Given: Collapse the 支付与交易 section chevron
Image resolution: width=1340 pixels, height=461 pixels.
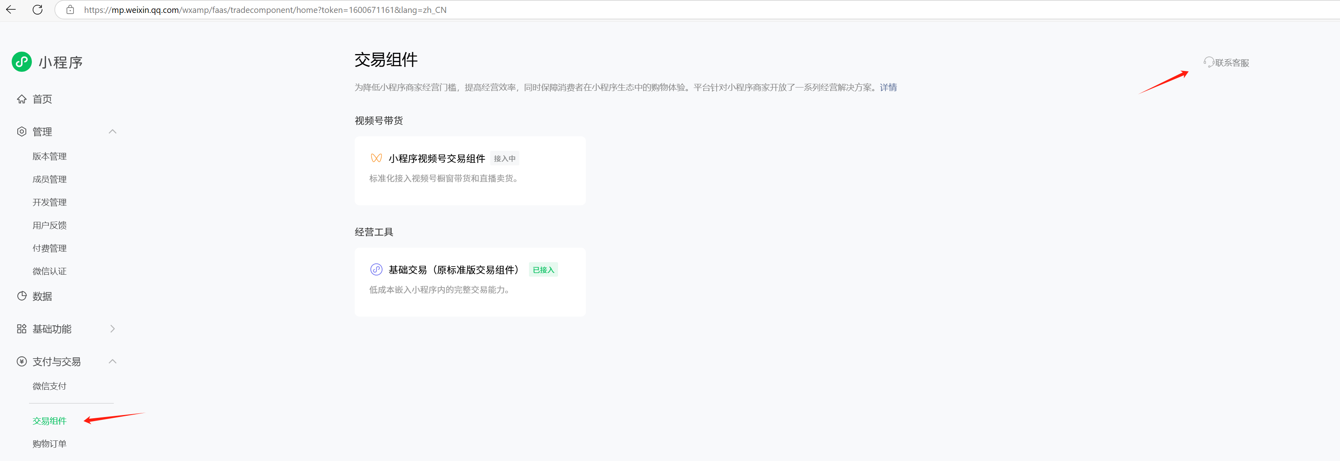Looking at the screenshot, I should tap(112, 362).
